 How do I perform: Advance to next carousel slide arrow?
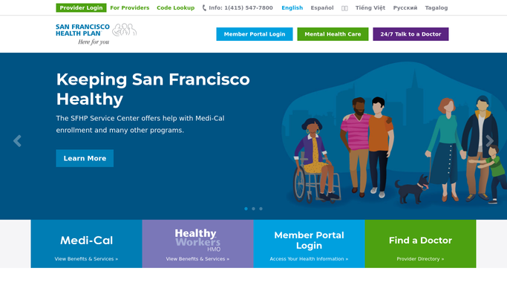point(489,141)
